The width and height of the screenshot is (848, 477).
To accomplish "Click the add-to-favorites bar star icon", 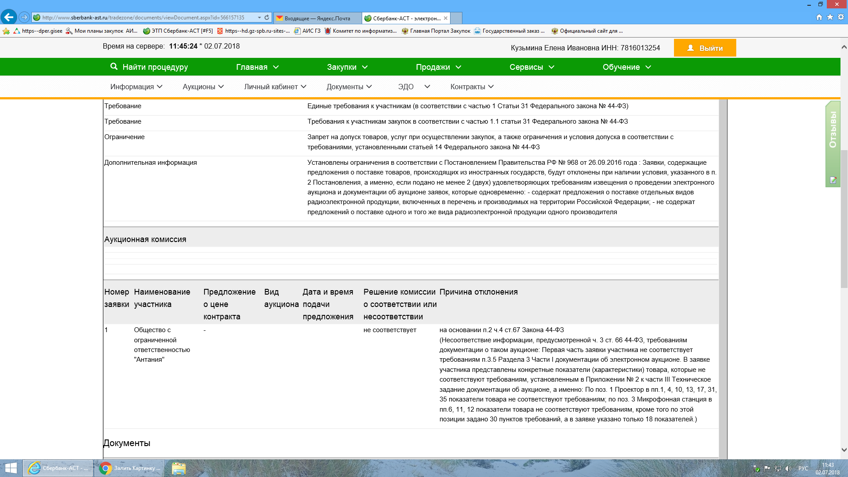I will pyautogui.click(x=6, y=31).
